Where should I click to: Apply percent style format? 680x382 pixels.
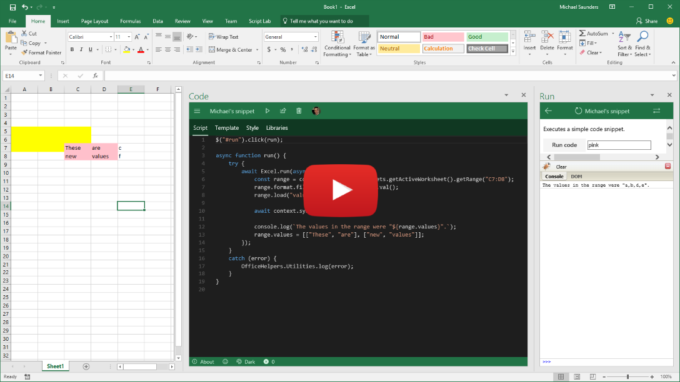pos(282,50)
